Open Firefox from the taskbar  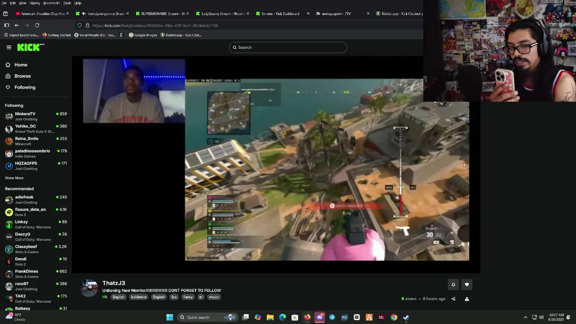click(307, 317)
